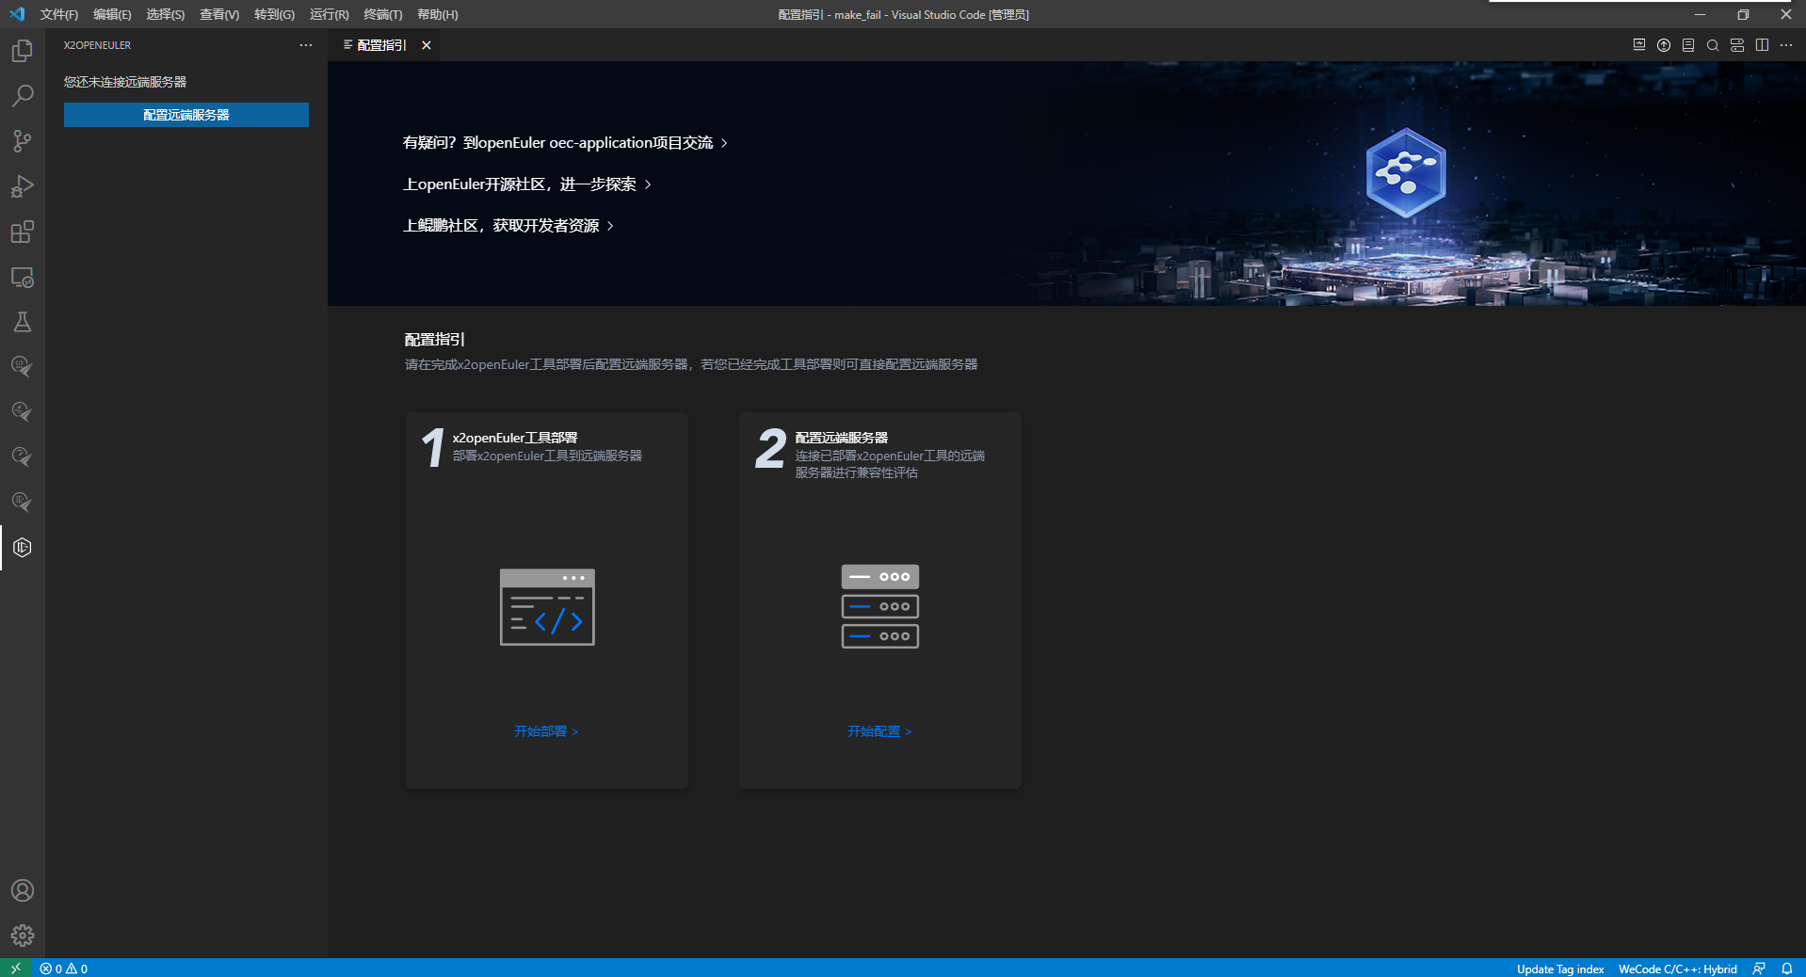This screenshot has height=977, width=1806.
Task: Open the Extensions view
Action: [x=23, y=232]
